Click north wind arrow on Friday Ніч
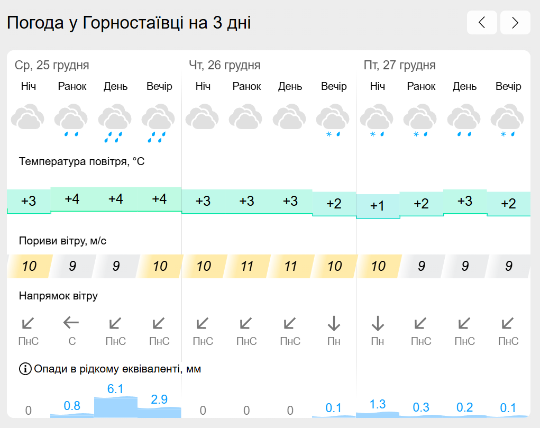 pos(378,323)
